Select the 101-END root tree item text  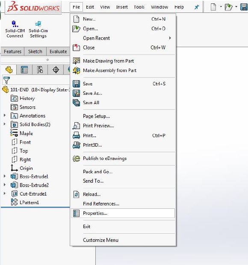(19, 90)
